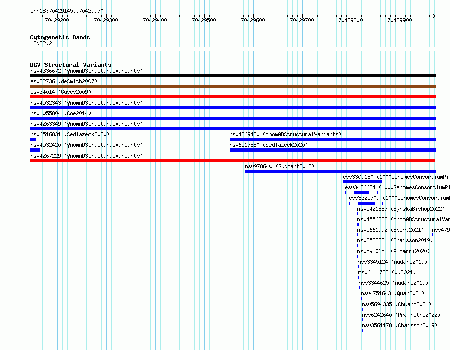Open variant esv34014 (Gusev2009) label
Screen dimensions: 450x350
point(61,92)
